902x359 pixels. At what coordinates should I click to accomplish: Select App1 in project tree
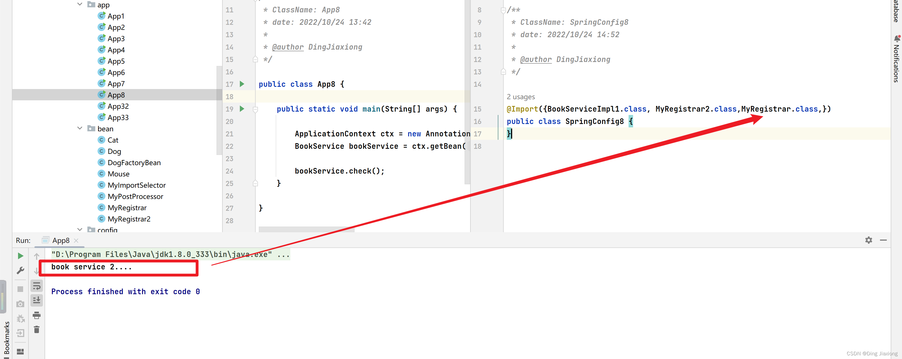pos(116,16)
